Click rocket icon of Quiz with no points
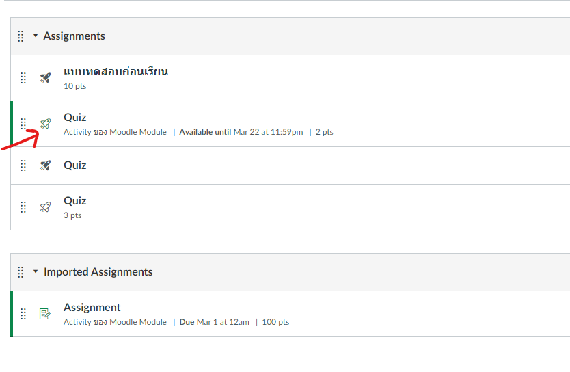This screenshot has width=570, height=372. click(45, 165)
